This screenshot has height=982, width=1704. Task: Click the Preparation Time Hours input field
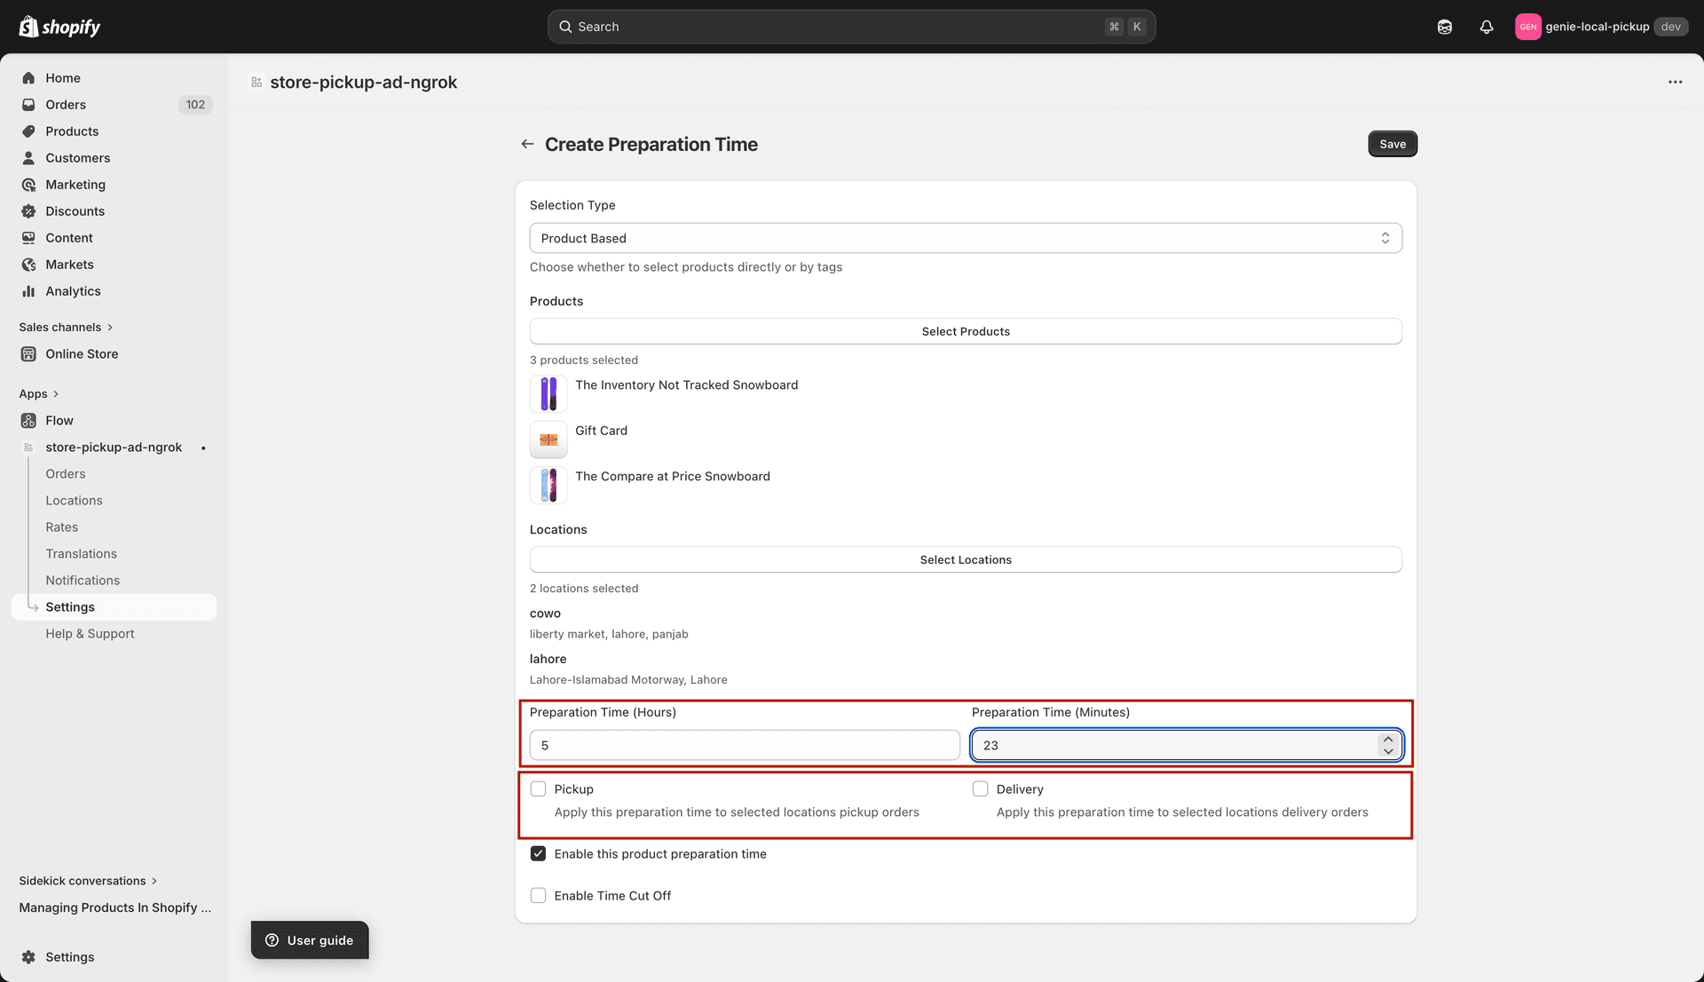pyautogui.click(x=744, y=745)
